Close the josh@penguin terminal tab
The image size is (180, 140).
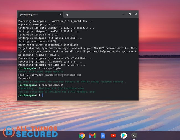pyautogui.click(x=60, y=15)
